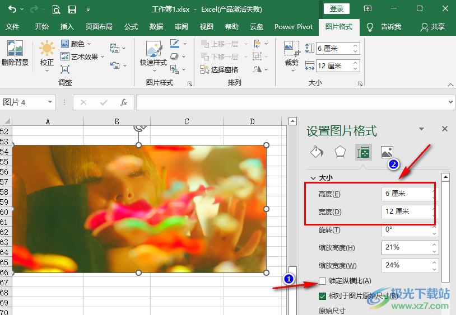Click the picture effects icon
The width and height of the screenshot is (456, 315).
[x=174, y=56]
